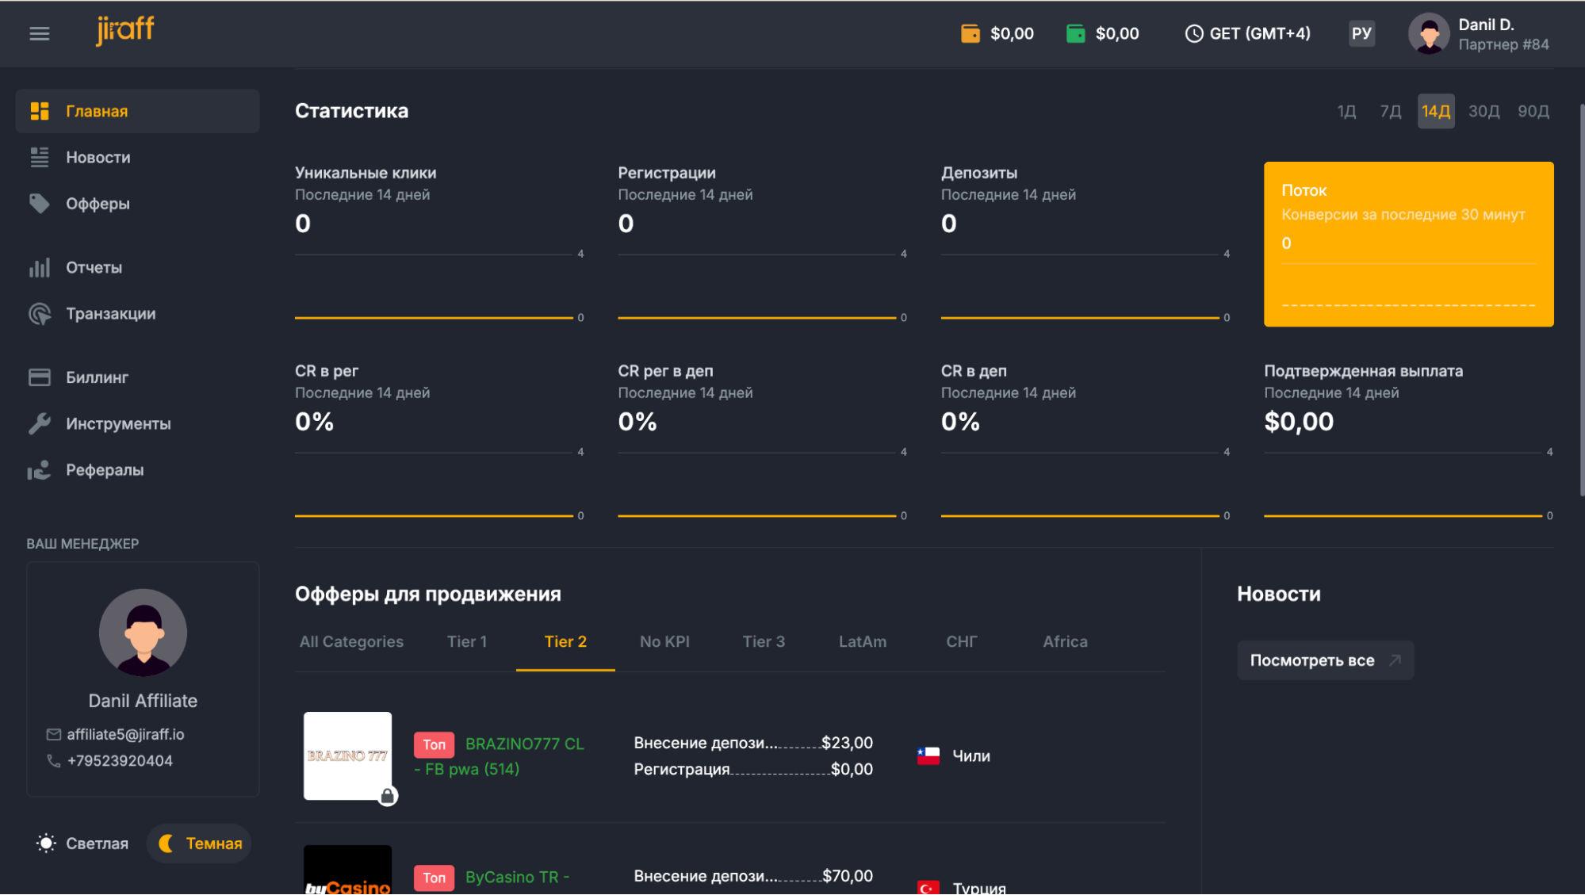
Task: Open the СНГ offers tab
Action: (962, 642)
